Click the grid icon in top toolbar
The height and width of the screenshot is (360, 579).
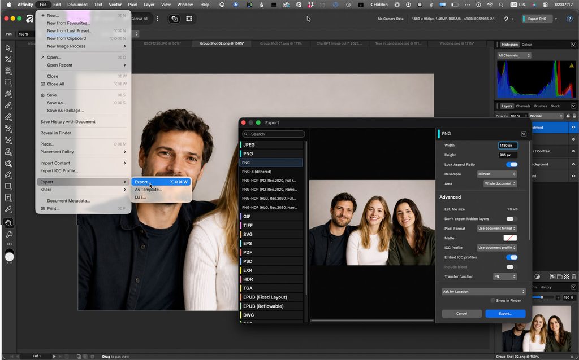point(189,19)
